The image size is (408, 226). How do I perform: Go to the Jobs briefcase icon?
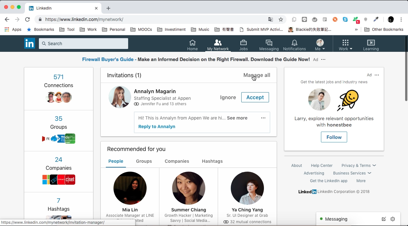coord(244,42)
